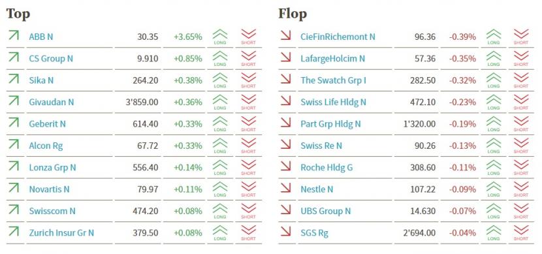Click the SHORT icon for CS Group N
542x254 pixels.
point(248,58)
